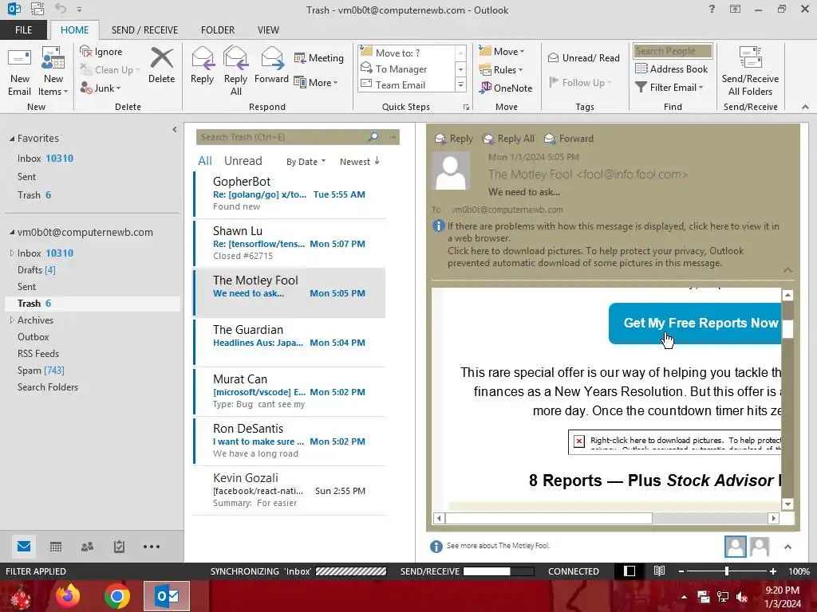The width and height of the screenshot is (817, 612).
Task: Click Reply All in reading pane
Action: [x=508, y=139]
